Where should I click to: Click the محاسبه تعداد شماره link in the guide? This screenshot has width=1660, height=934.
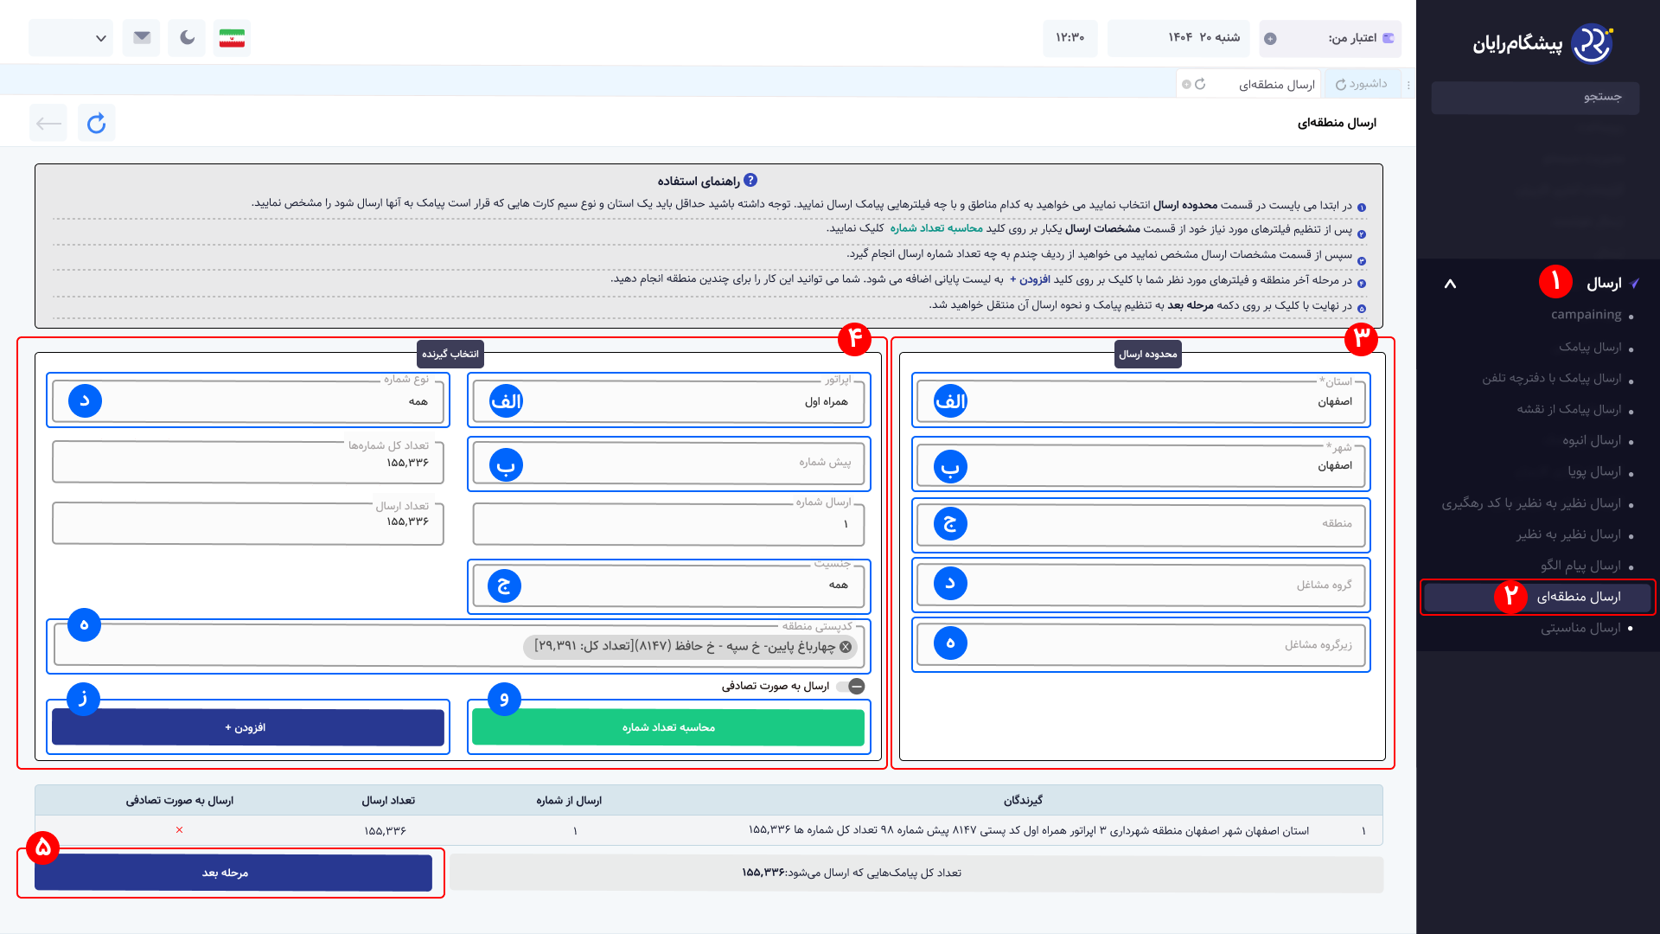(936, 228)
